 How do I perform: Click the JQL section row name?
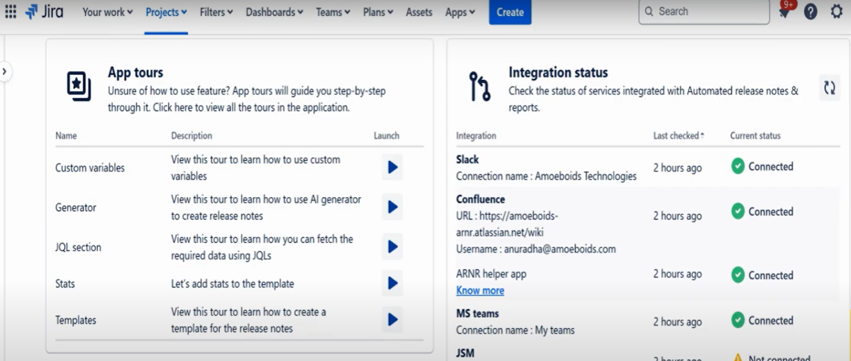pyautogui.click(x=78, y=247)
